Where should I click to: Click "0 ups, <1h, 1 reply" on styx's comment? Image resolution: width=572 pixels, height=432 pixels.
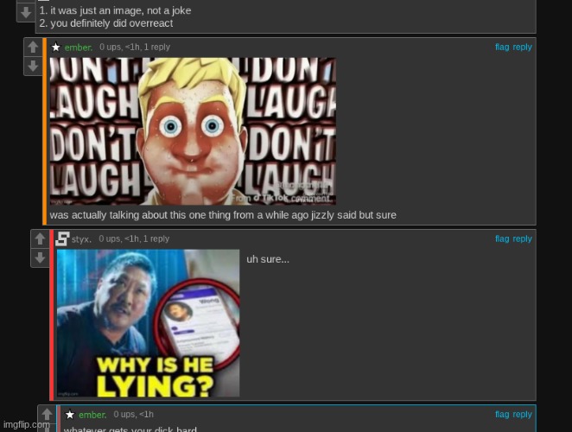pos(134,239)
